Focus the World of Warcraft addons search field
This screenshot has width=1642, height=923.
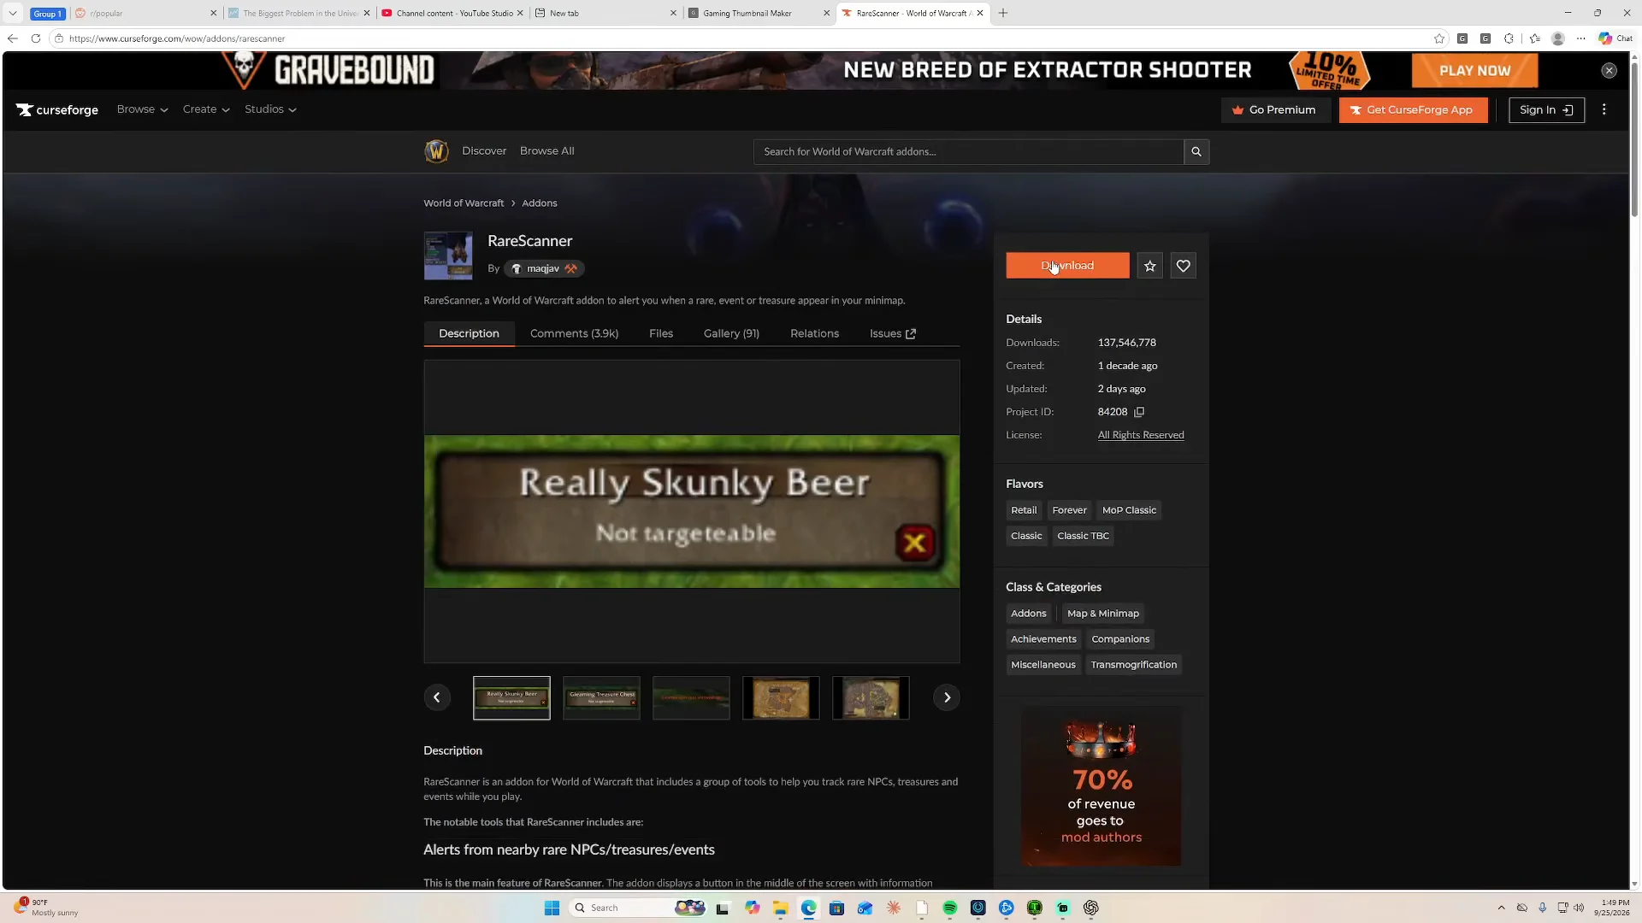[x=968, y=151]
